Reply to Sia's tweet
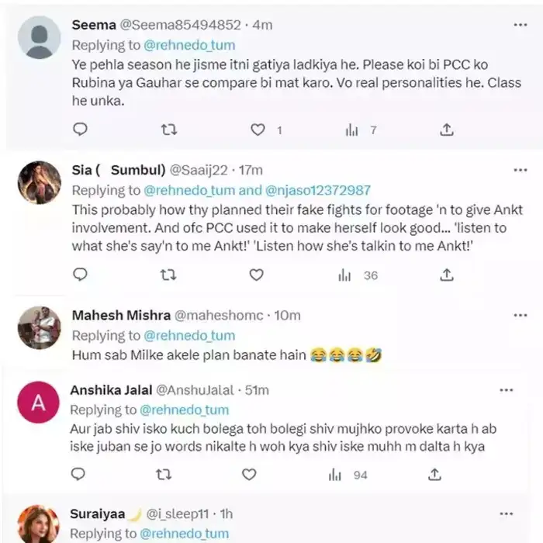Screen dimensions: 543x543 (80, 275)
